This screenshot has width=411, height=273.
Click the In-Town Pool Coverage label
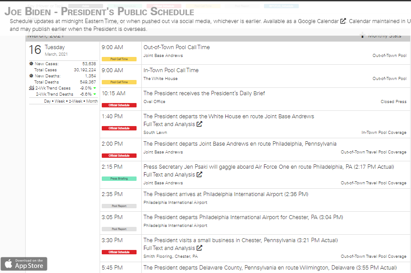(384, 133)
